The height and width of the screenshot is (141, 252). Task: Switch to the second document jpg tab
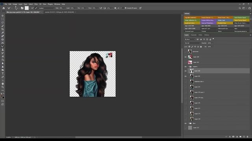(x=59, y=12)
